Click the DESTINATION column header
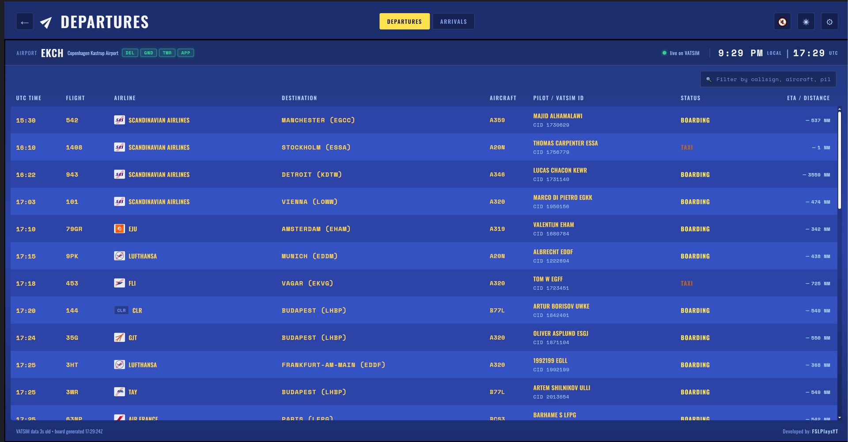848x442 pixels. pos(299,98)
